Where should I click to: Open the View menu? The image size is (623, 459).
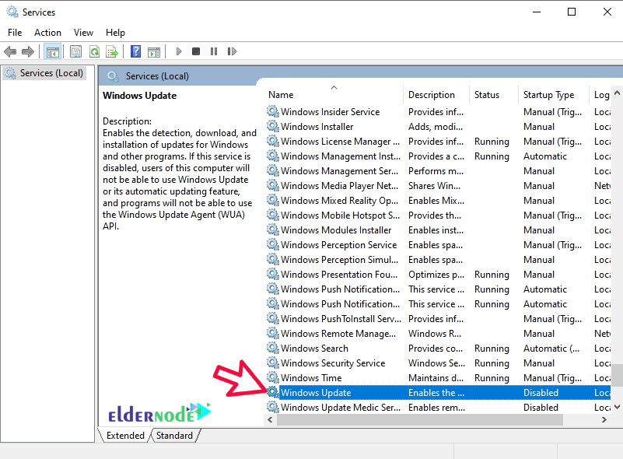point(83,32)
